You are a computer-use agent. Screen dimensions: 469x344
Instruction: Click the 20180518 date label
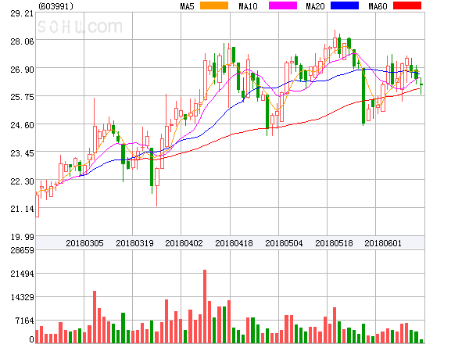334,243
